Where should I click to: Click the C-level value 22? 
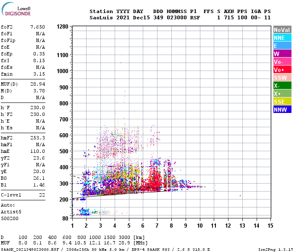(x=42, y=195)
